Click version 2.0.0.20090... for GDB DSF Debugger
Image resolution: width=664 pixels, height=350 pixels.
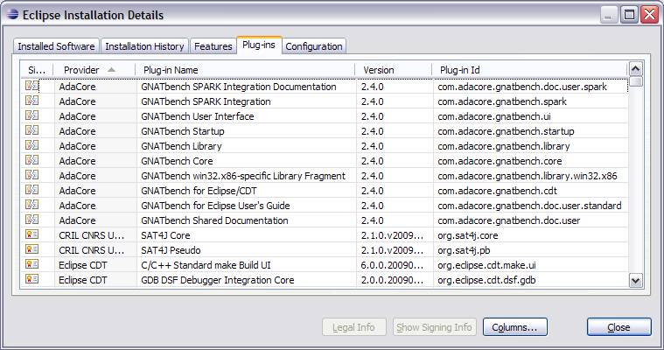coord(392,280)
